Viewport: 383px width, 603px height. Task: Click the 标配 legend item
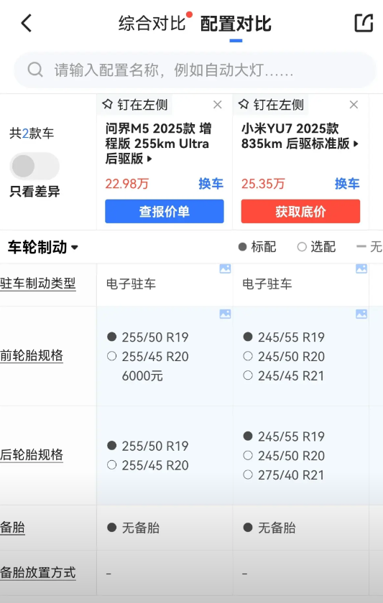click(257, 246)
